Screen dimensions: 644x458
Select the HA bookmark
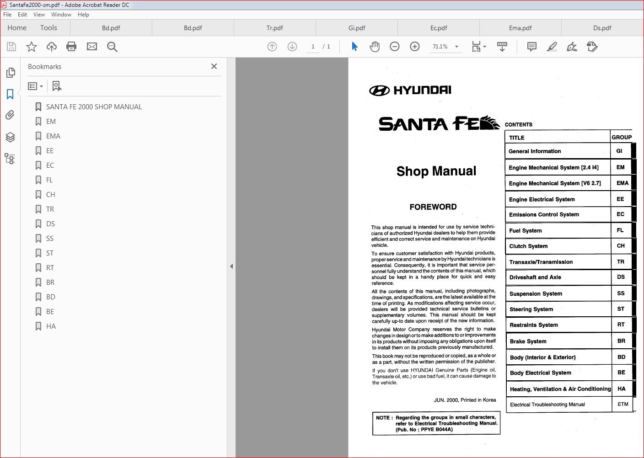click(51, 326)
